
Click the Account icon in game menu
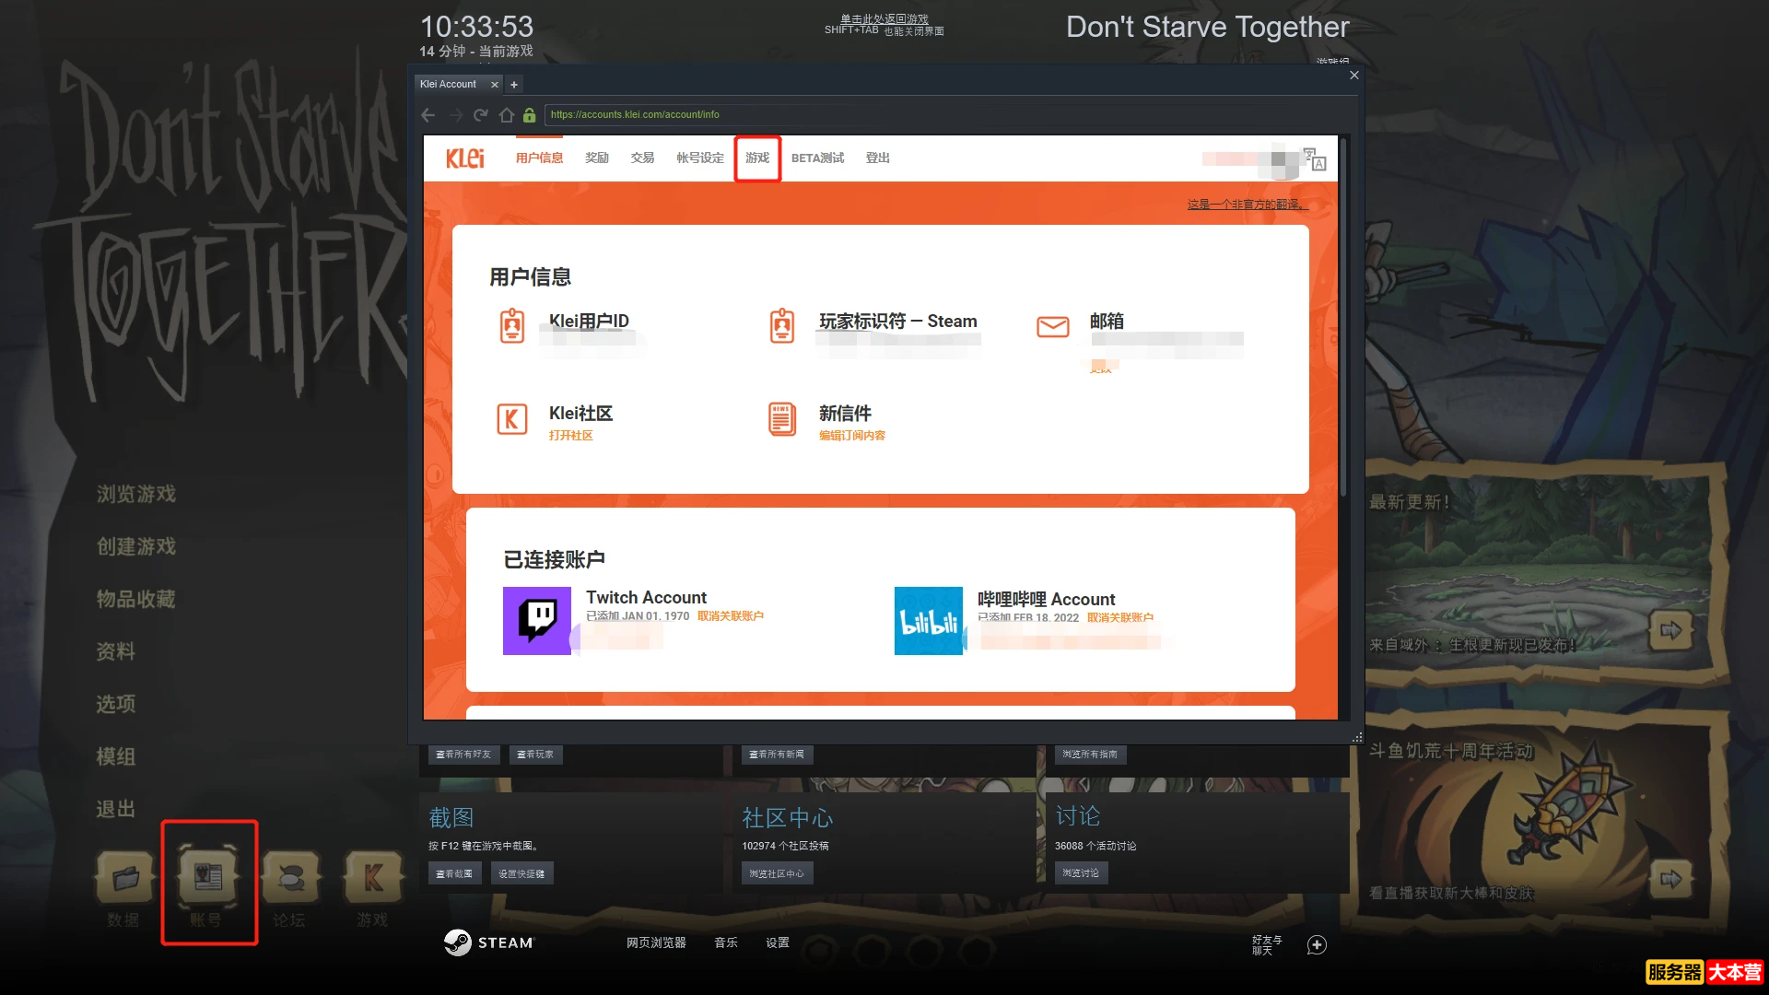pyautogui.click(x=207, y=878)
